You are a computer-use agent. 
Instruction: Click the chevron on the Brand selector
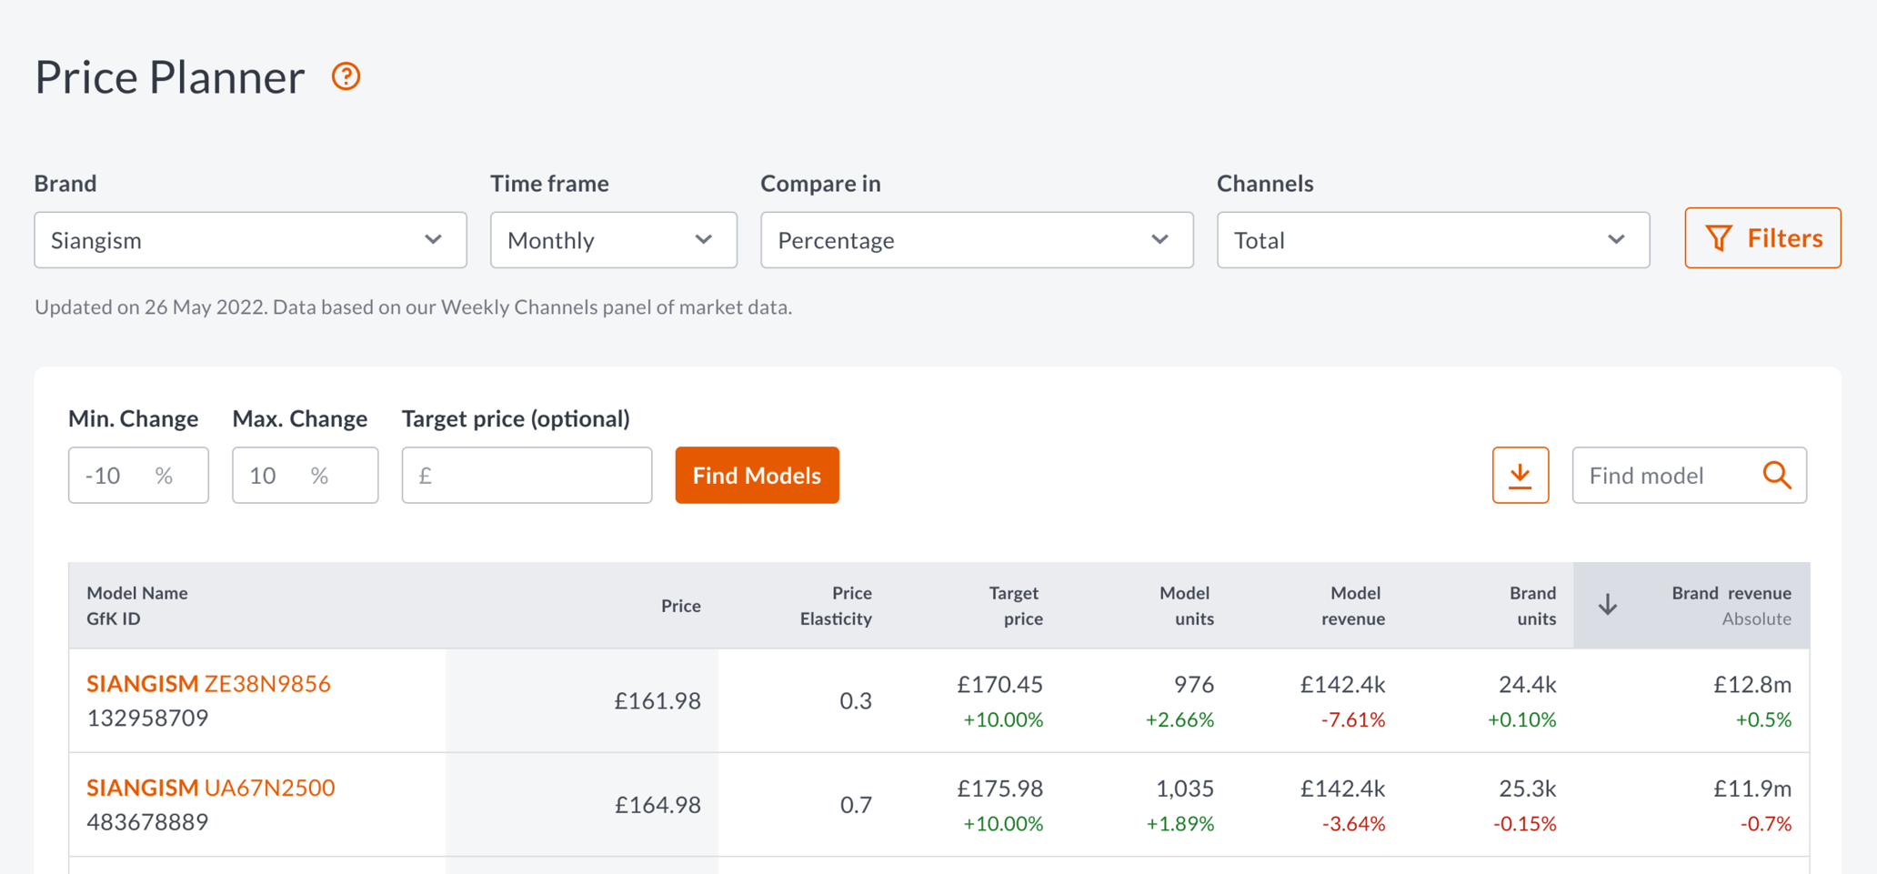[432, 239]
